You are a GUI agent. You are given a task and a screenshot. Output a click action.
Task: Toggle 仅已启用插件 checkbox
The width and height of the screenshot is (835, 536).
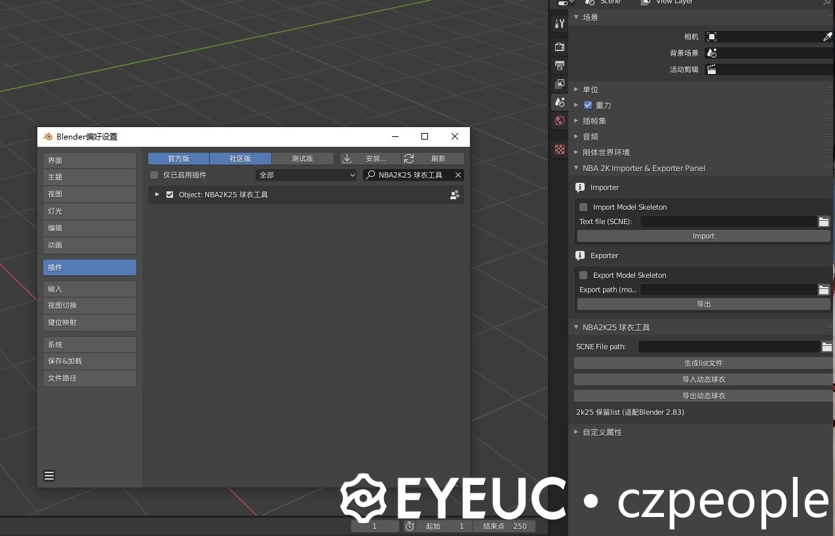coord(154,175)
